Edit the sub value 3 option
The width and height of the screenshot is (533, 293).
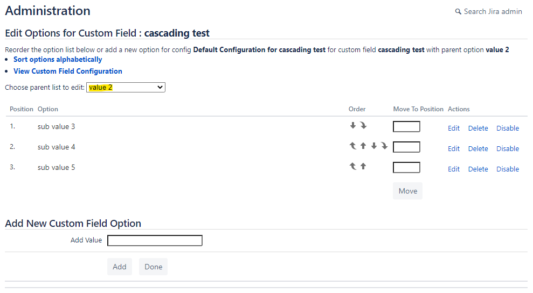454,128
